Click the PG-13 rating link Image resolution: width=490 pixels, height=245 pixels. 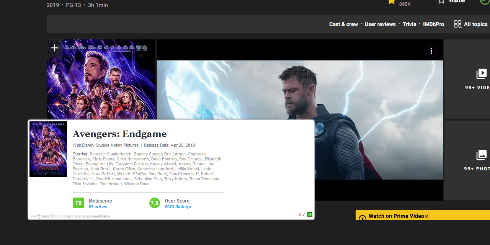pyautogui.click(x=73, y=5)
